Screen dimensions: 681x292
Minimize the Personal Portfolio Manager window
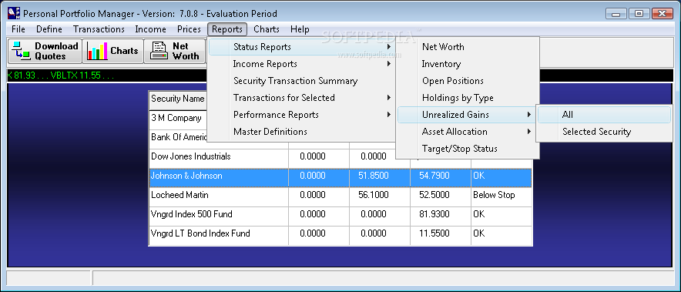616,13
